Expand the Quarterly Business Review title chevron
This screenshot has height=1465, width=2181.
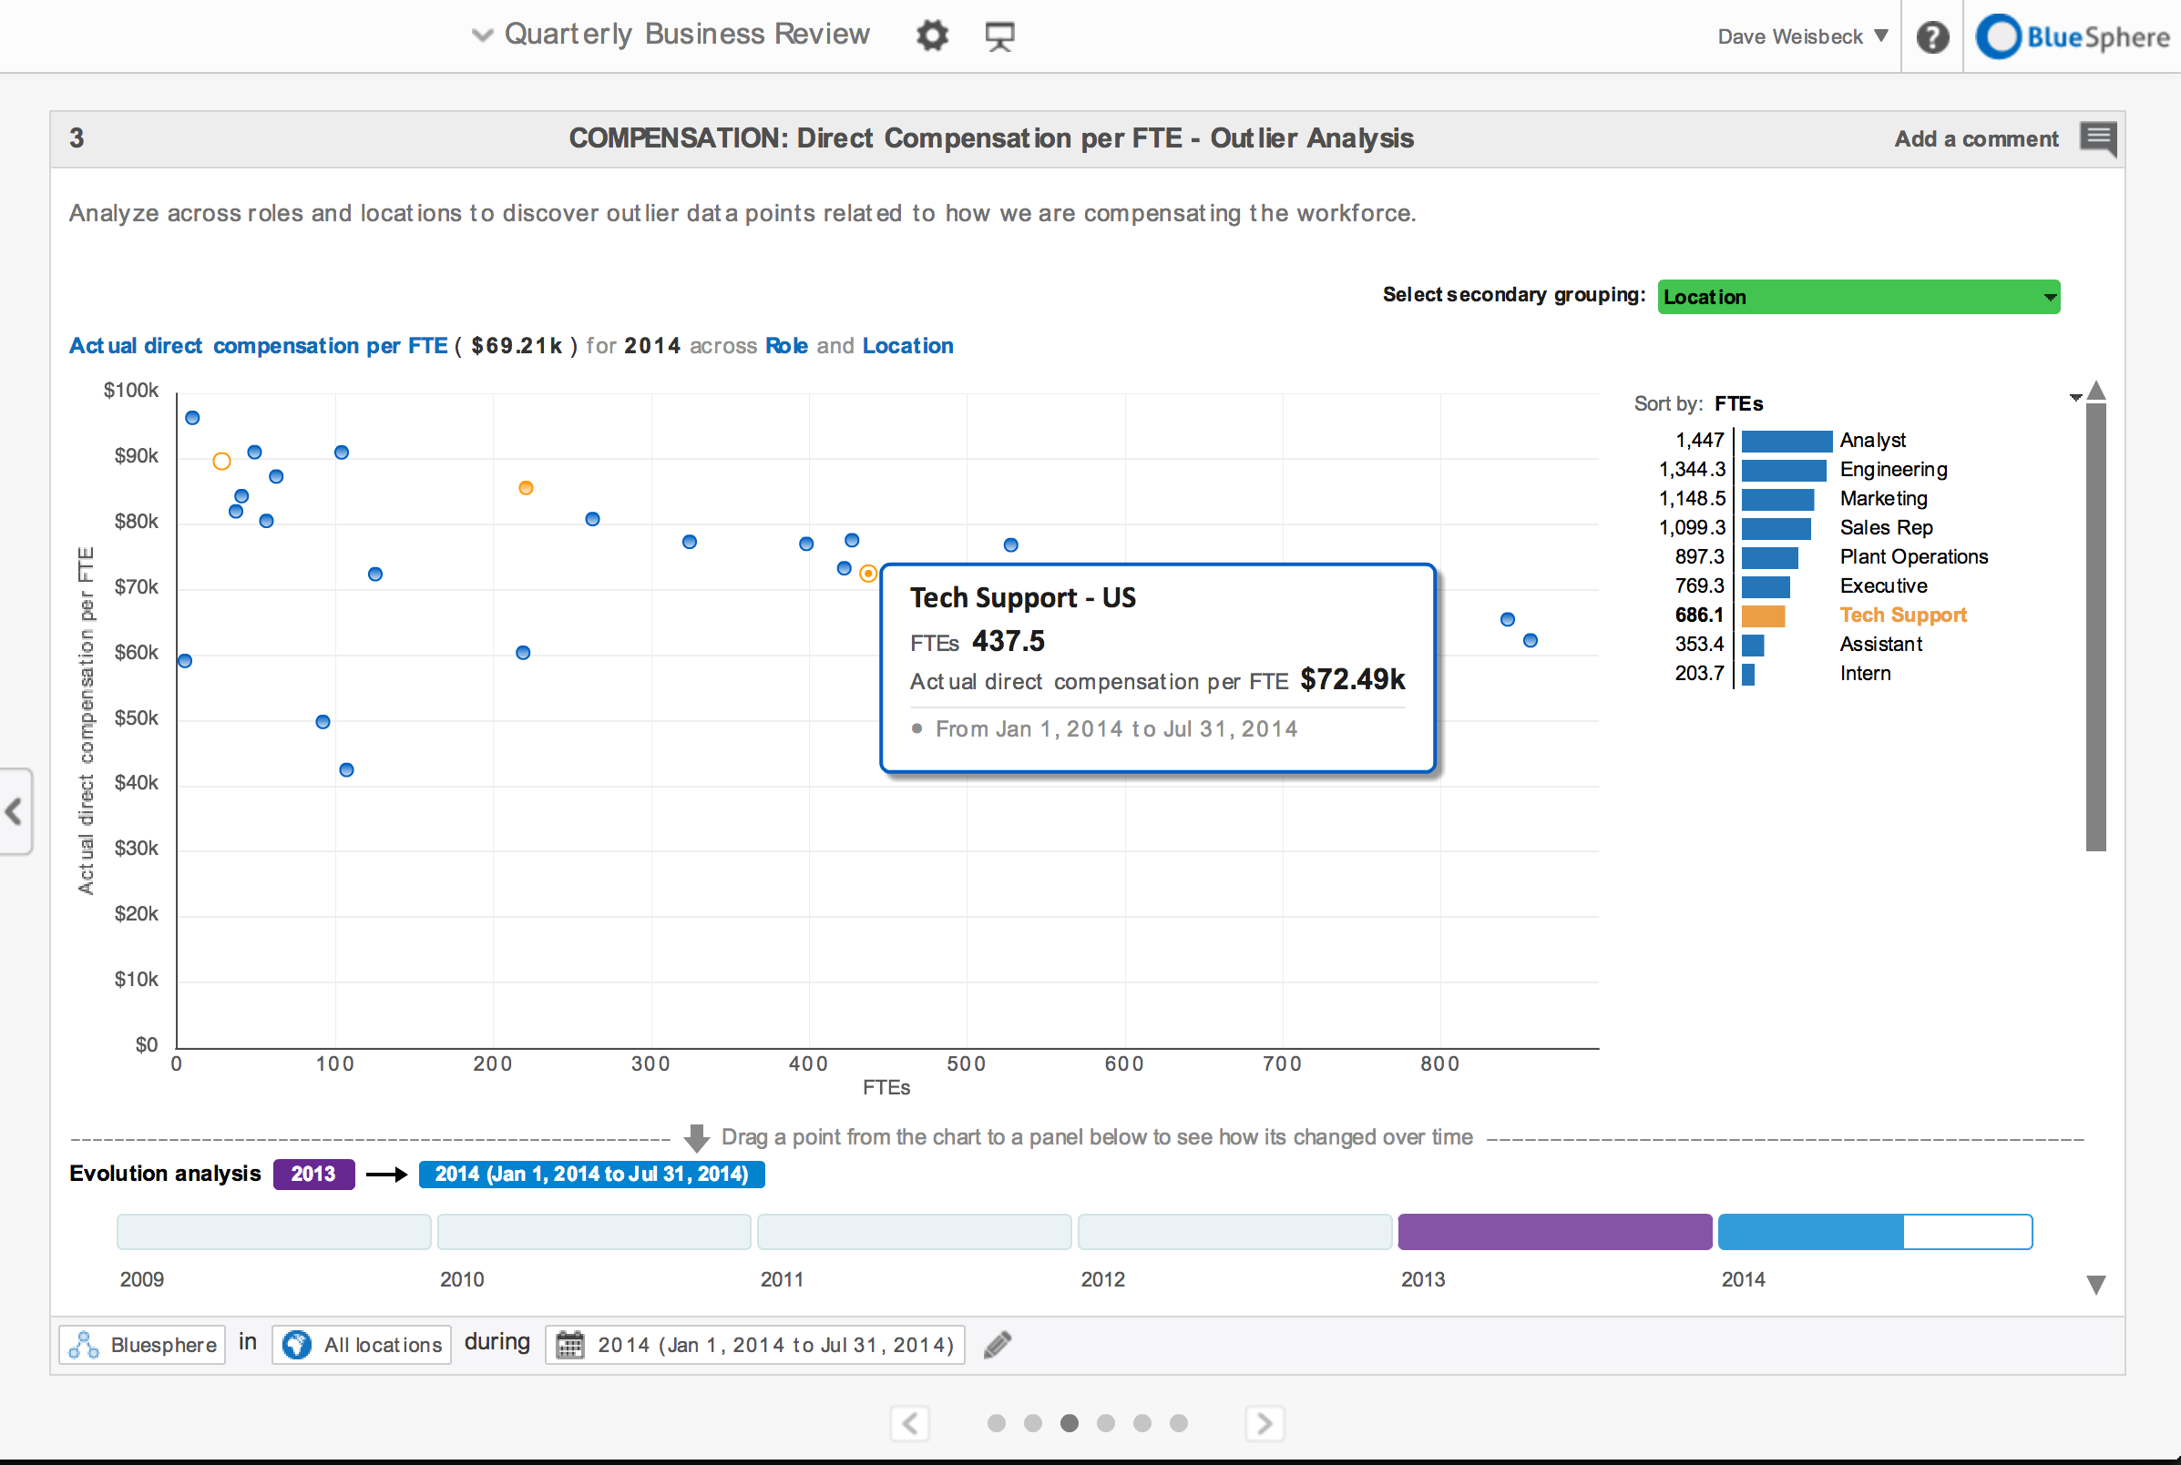(x=481, y=36)
